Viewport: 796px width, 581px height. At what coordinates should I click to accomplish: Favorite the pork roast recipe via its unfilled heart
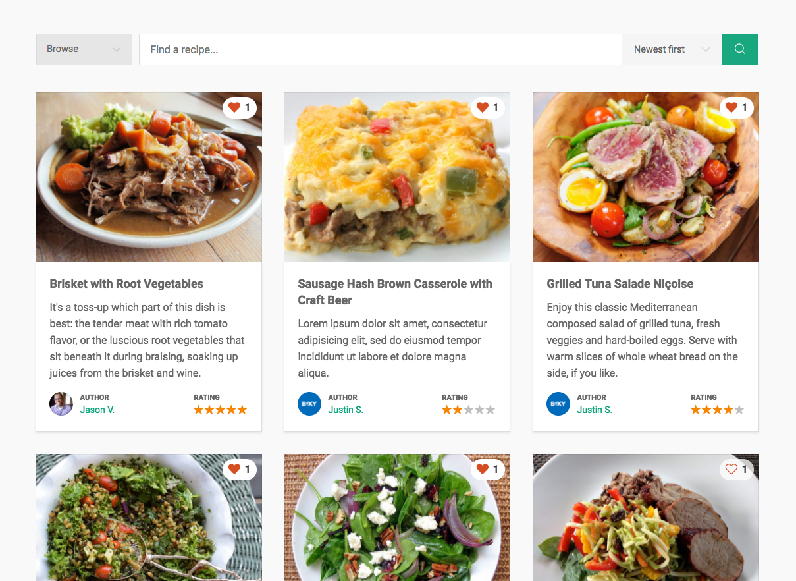coord(731,469)
